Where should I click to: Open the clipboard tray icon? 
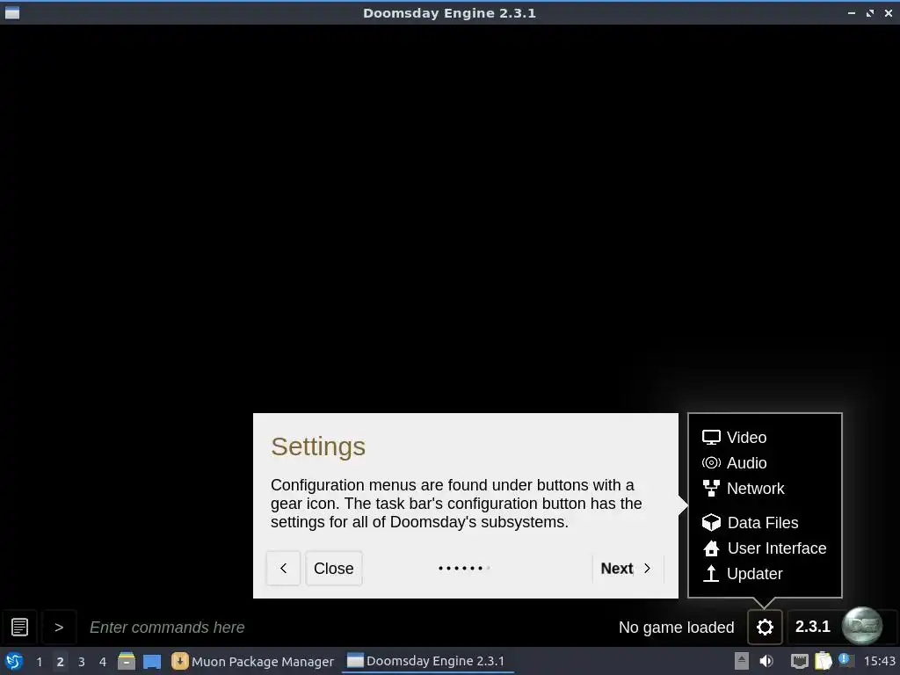coord(823,661)
